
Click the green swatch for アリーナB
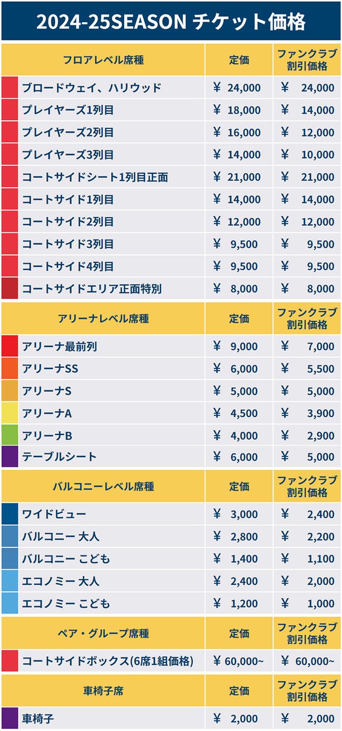coord(10,435)
